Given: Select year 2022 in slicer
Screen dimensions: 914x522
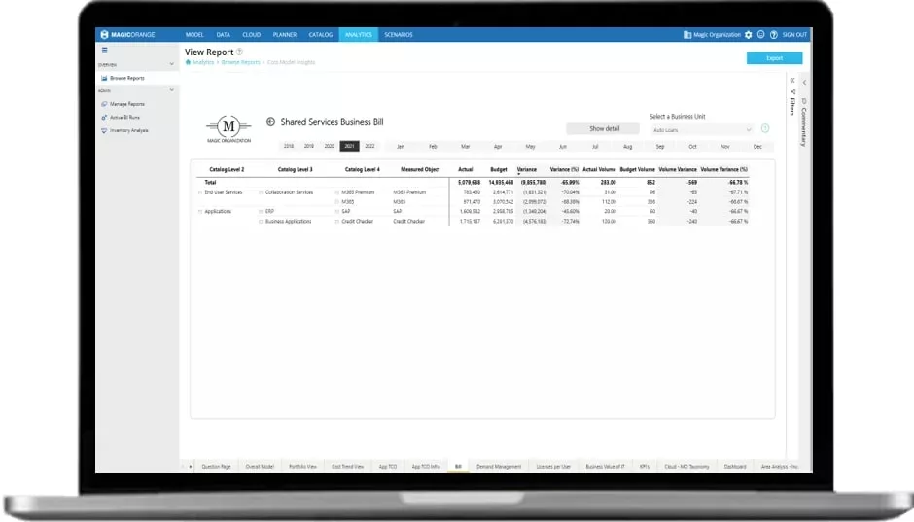Looking at the screenshot, I should click(369, 146).
